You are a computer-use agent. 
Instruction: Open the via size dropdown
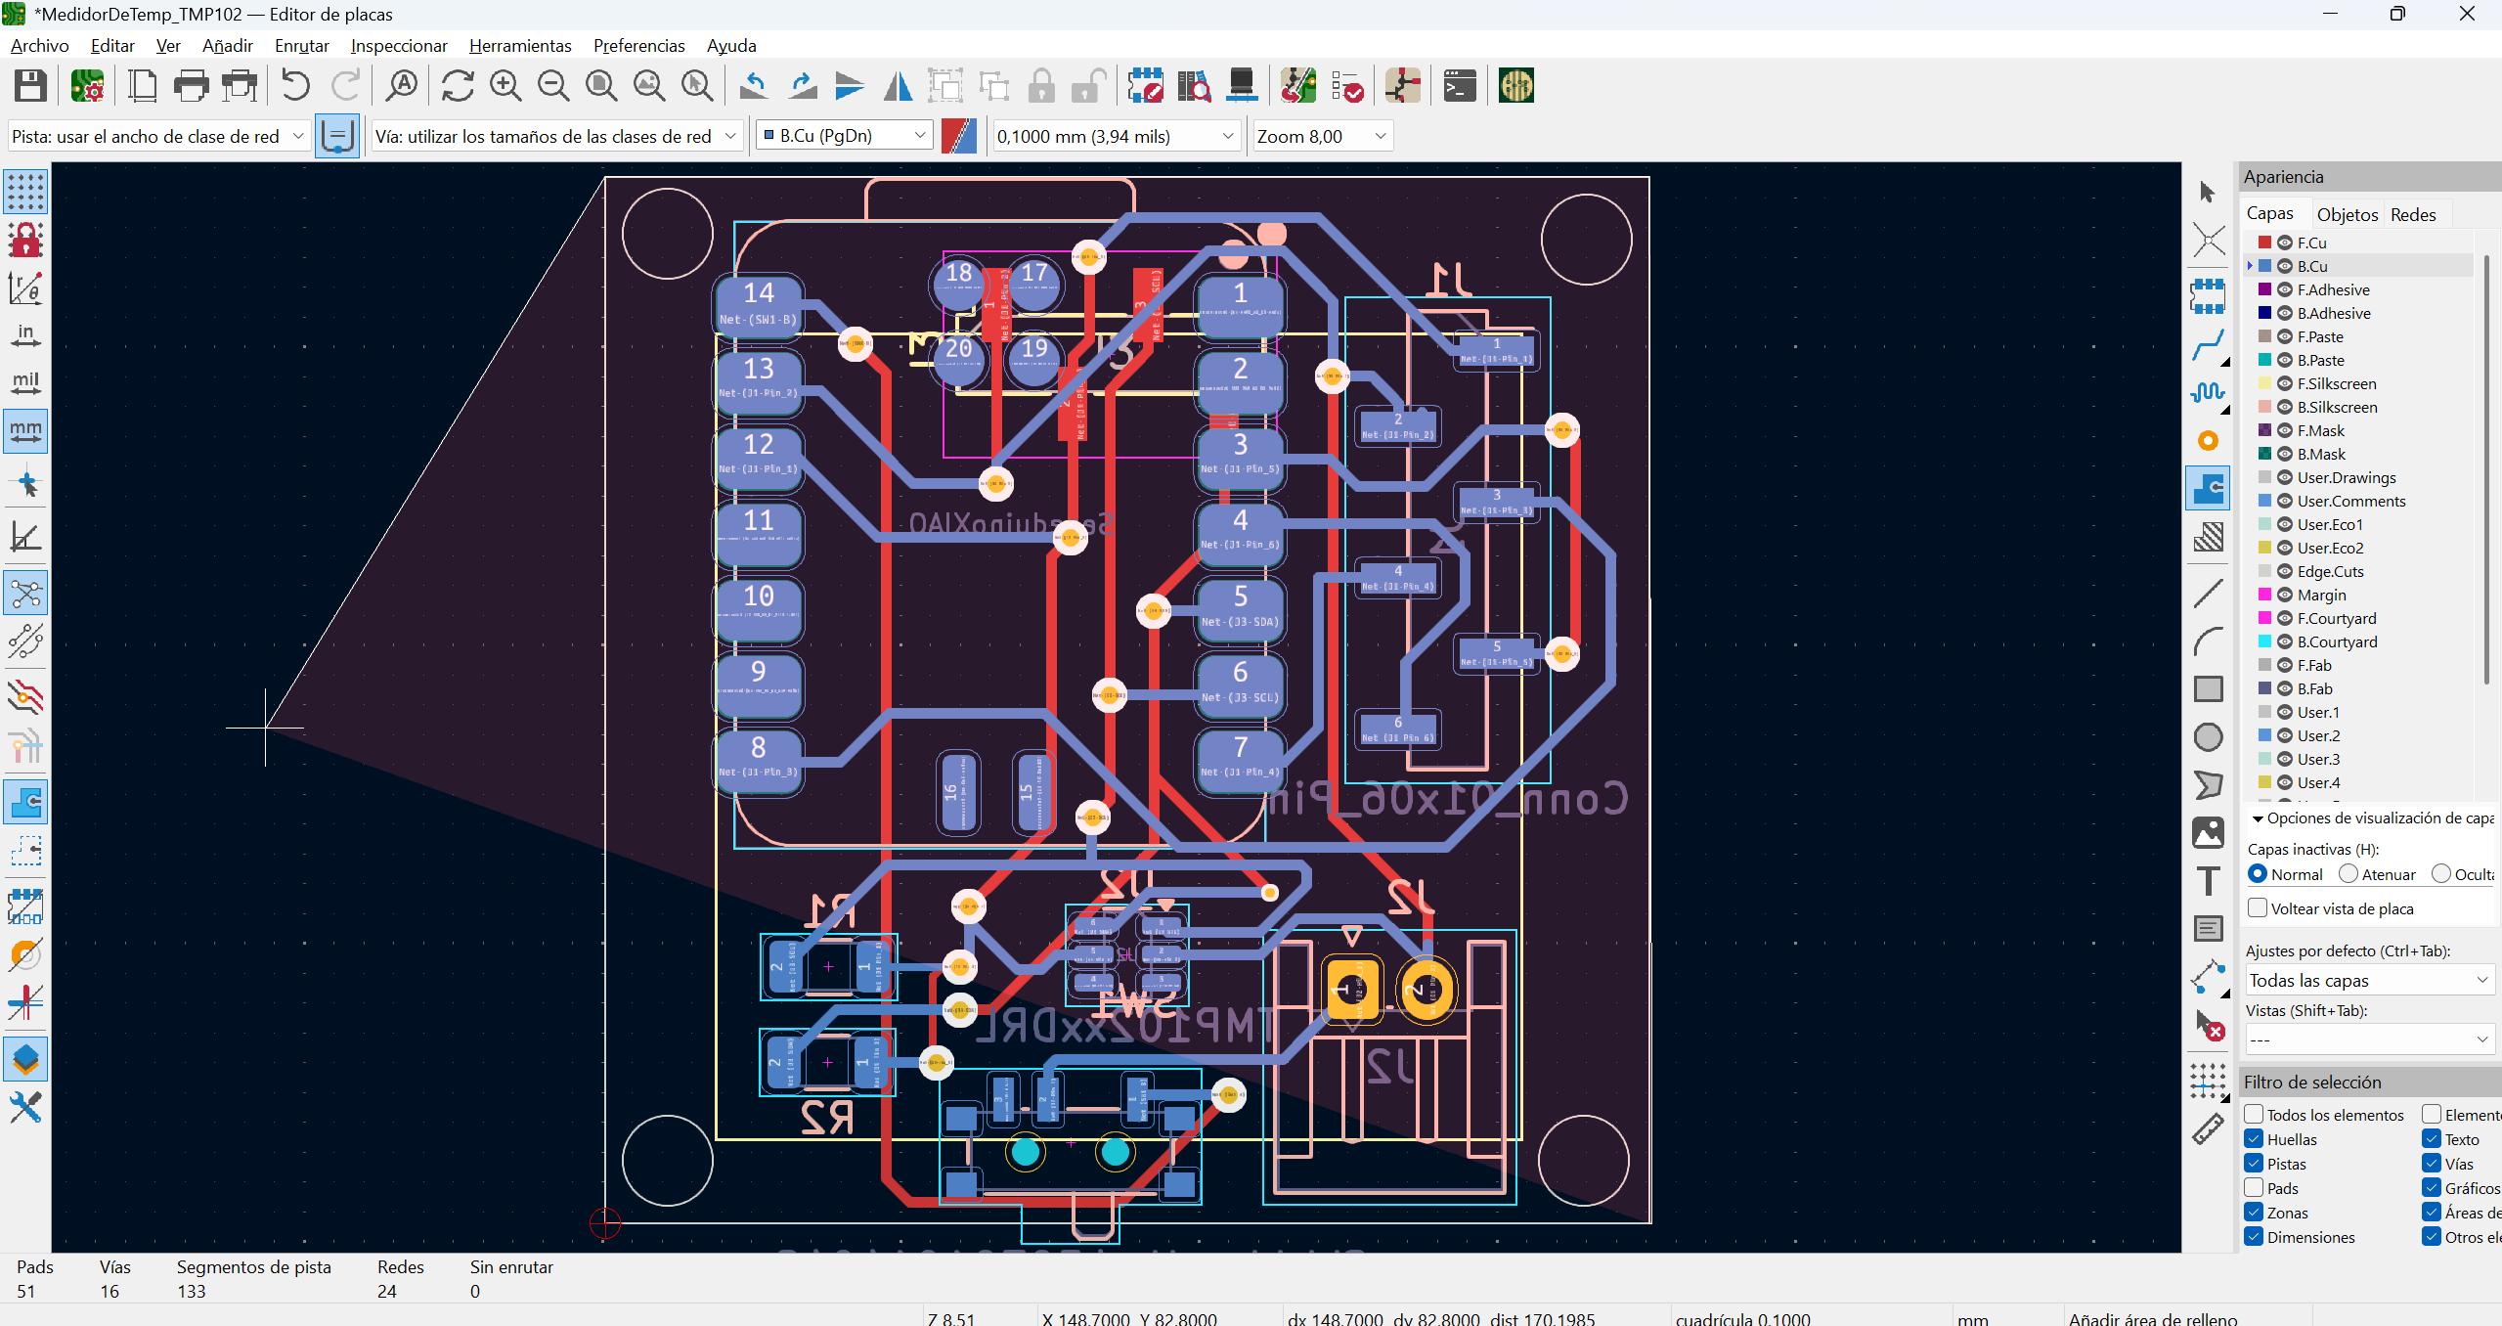(556, 136)
